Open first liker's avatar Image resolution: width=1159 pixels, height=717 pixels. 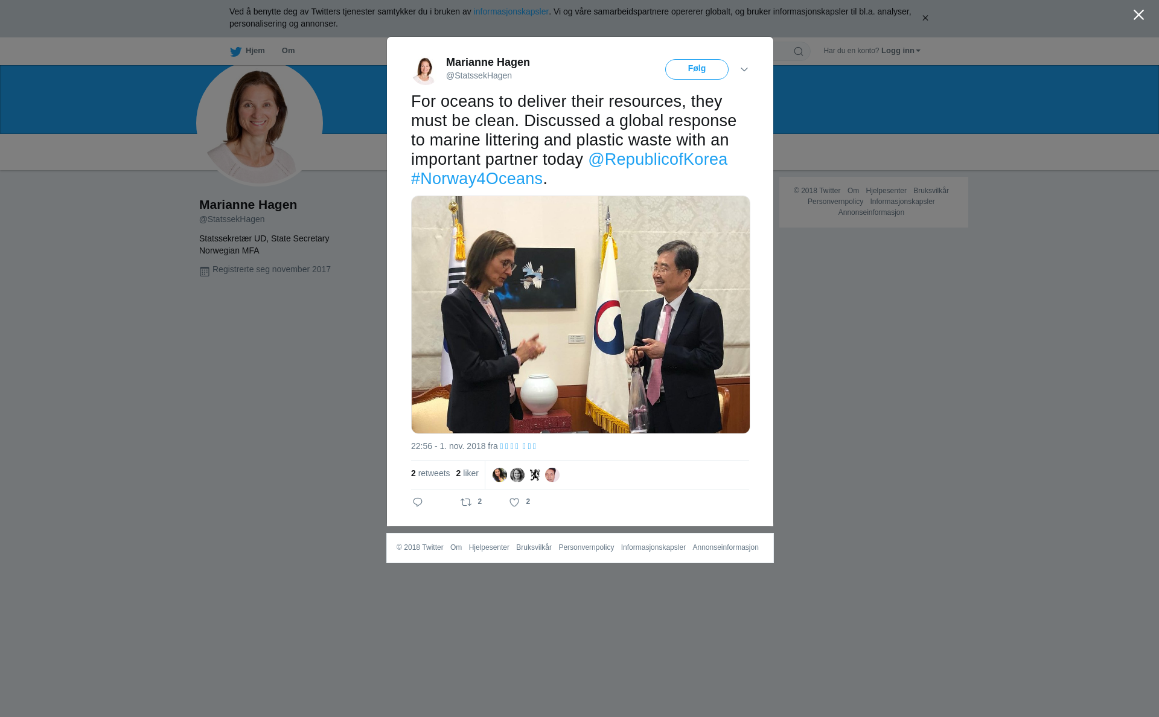(x=500, y=475)
